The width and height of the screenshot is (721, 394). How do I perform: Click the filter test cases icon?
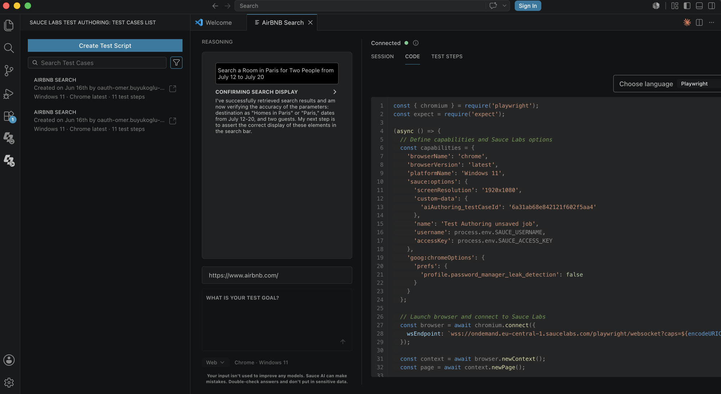(x=176, y=63)
